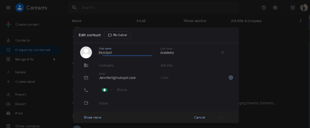This screenshot has width=310, height=128.
Task: Click the Other contacts icon
Action: pyautogui.click(x=8, y=126)
